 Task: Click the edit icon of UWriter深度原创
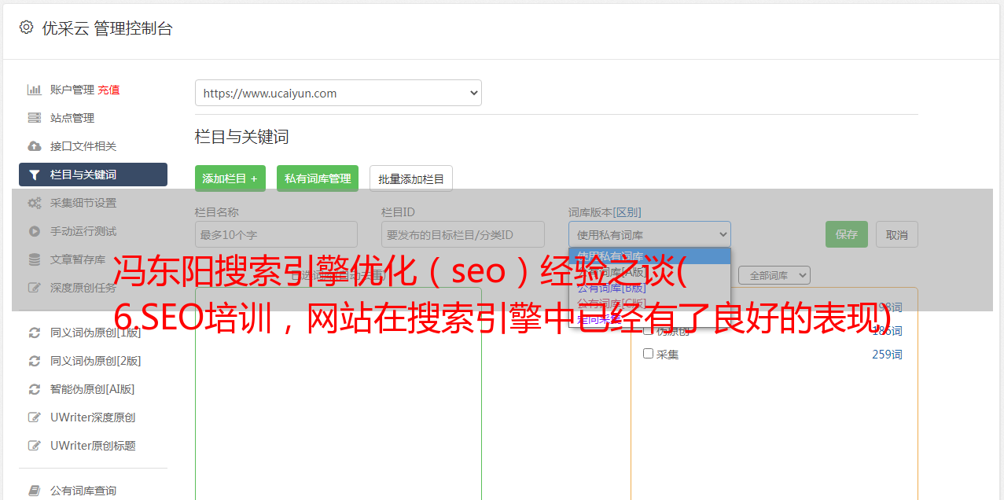click(35, 417)
